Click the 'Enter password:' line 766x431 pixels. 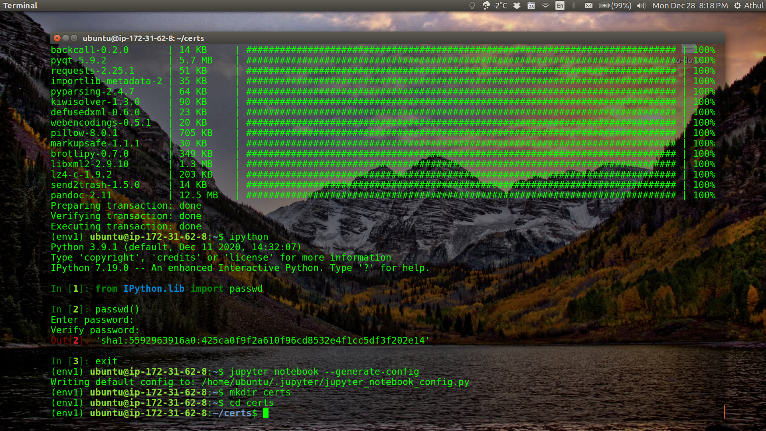[92, 320]
